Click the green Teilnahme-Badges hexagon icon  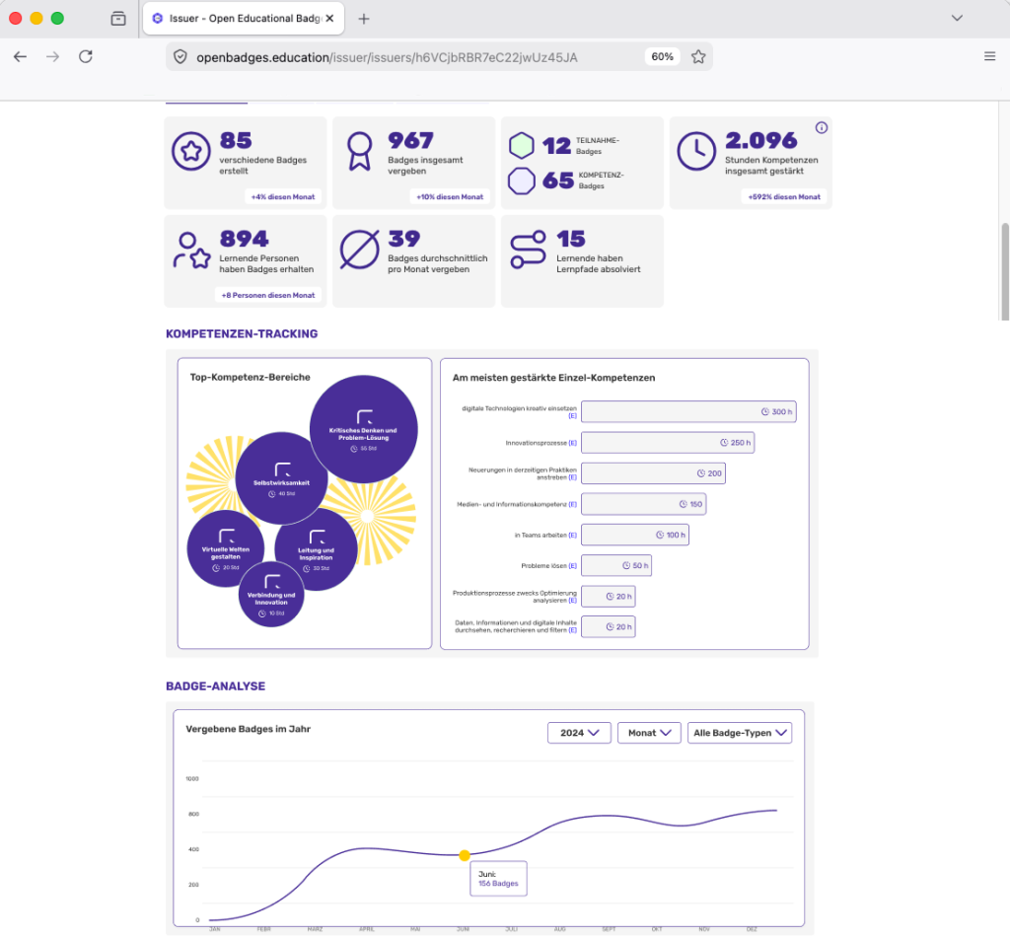(521, 146)
